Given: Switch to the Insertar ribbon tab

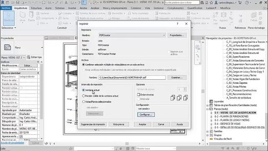Looking at the screenshot, I should pos(72,8).
